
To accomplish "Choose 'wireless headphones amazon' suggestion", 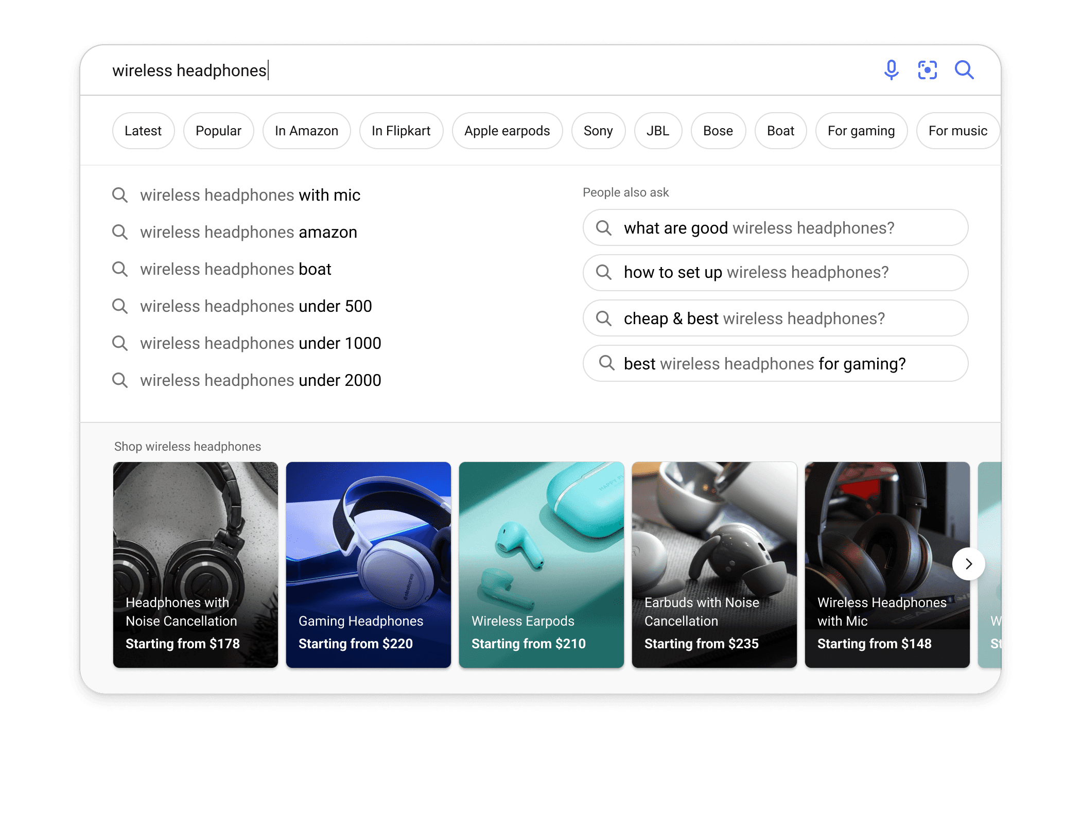I will [x=248, y=232].
